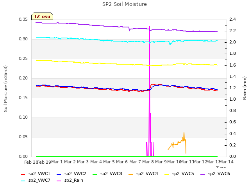Click the sp2_VWC3 legend label
250x188 pixels.
pyautogui.click(x=111, y=174)
